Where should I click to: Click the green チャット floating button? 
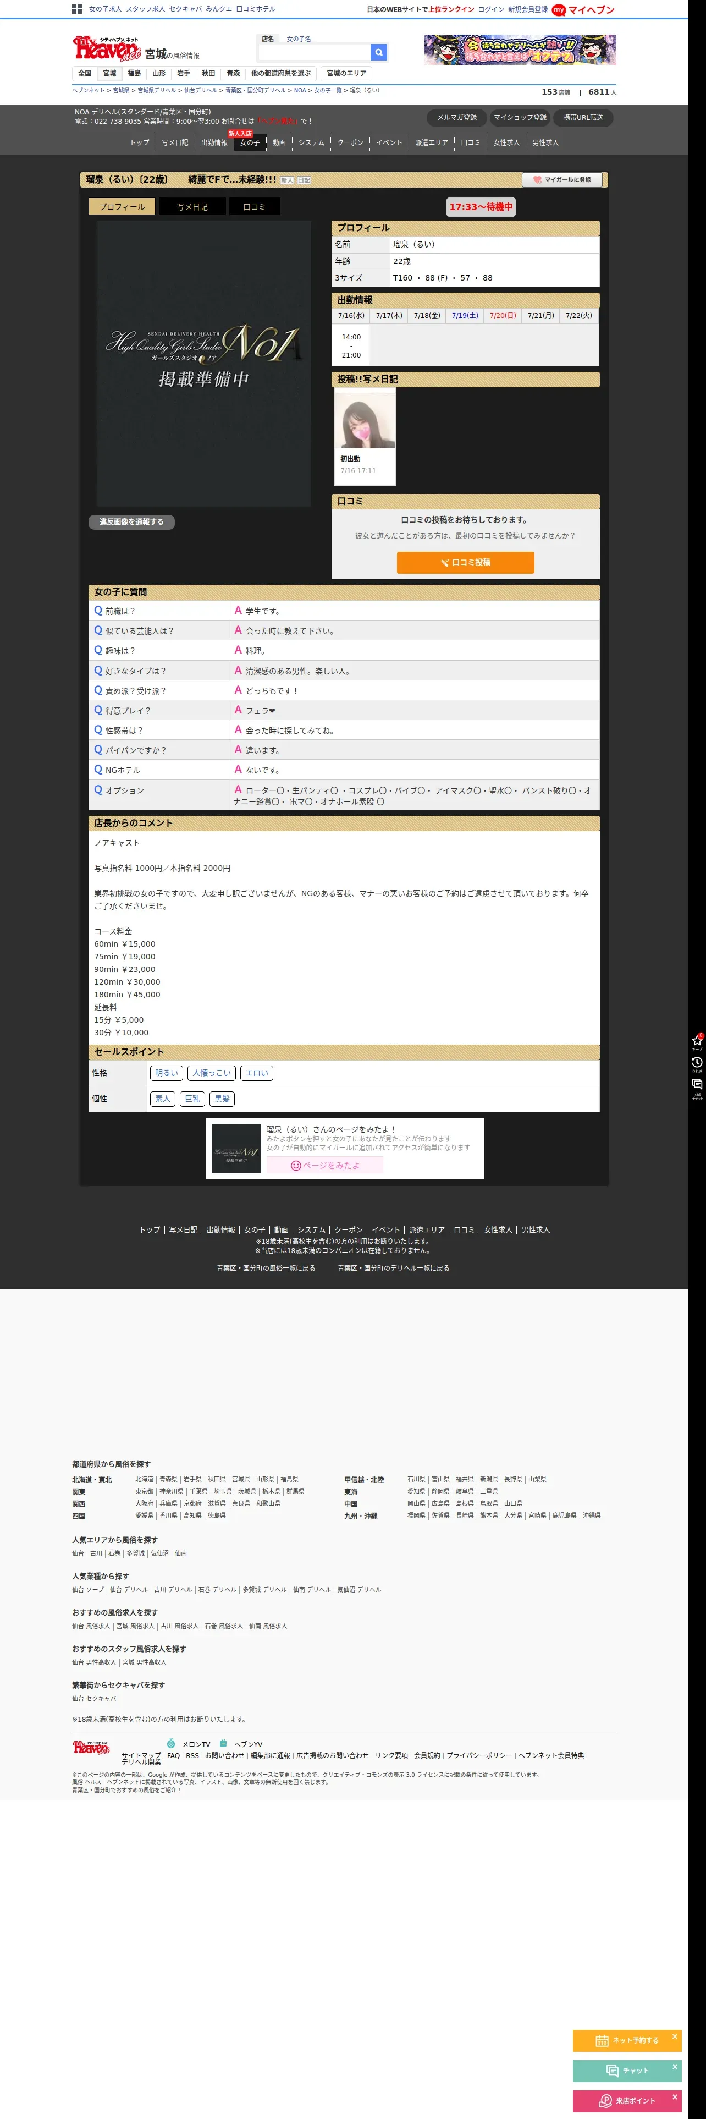[626, 2071]
